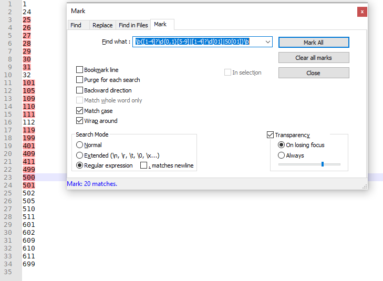The height and width of the screenshot is (281, 383).
Task: Click line number 35 in the margin
Action: tap(8, 272)
